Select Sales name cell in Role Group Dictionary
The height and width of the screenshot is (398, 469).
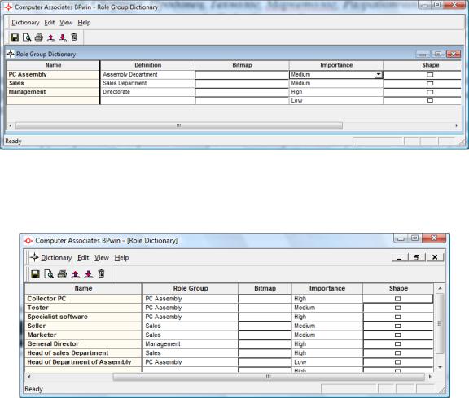[53, 83]
